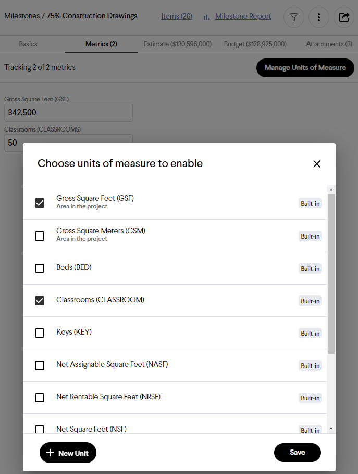Open the Items (26) link

tap(177, 16)
